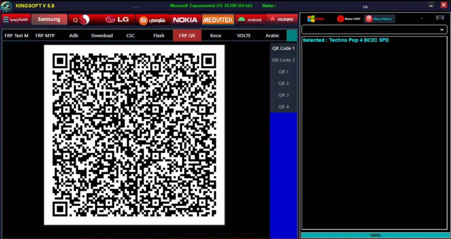Switch to the Arabic tab
Viewport: 451px width, 239px height.
pyautogui.click(x=272, y=36)
